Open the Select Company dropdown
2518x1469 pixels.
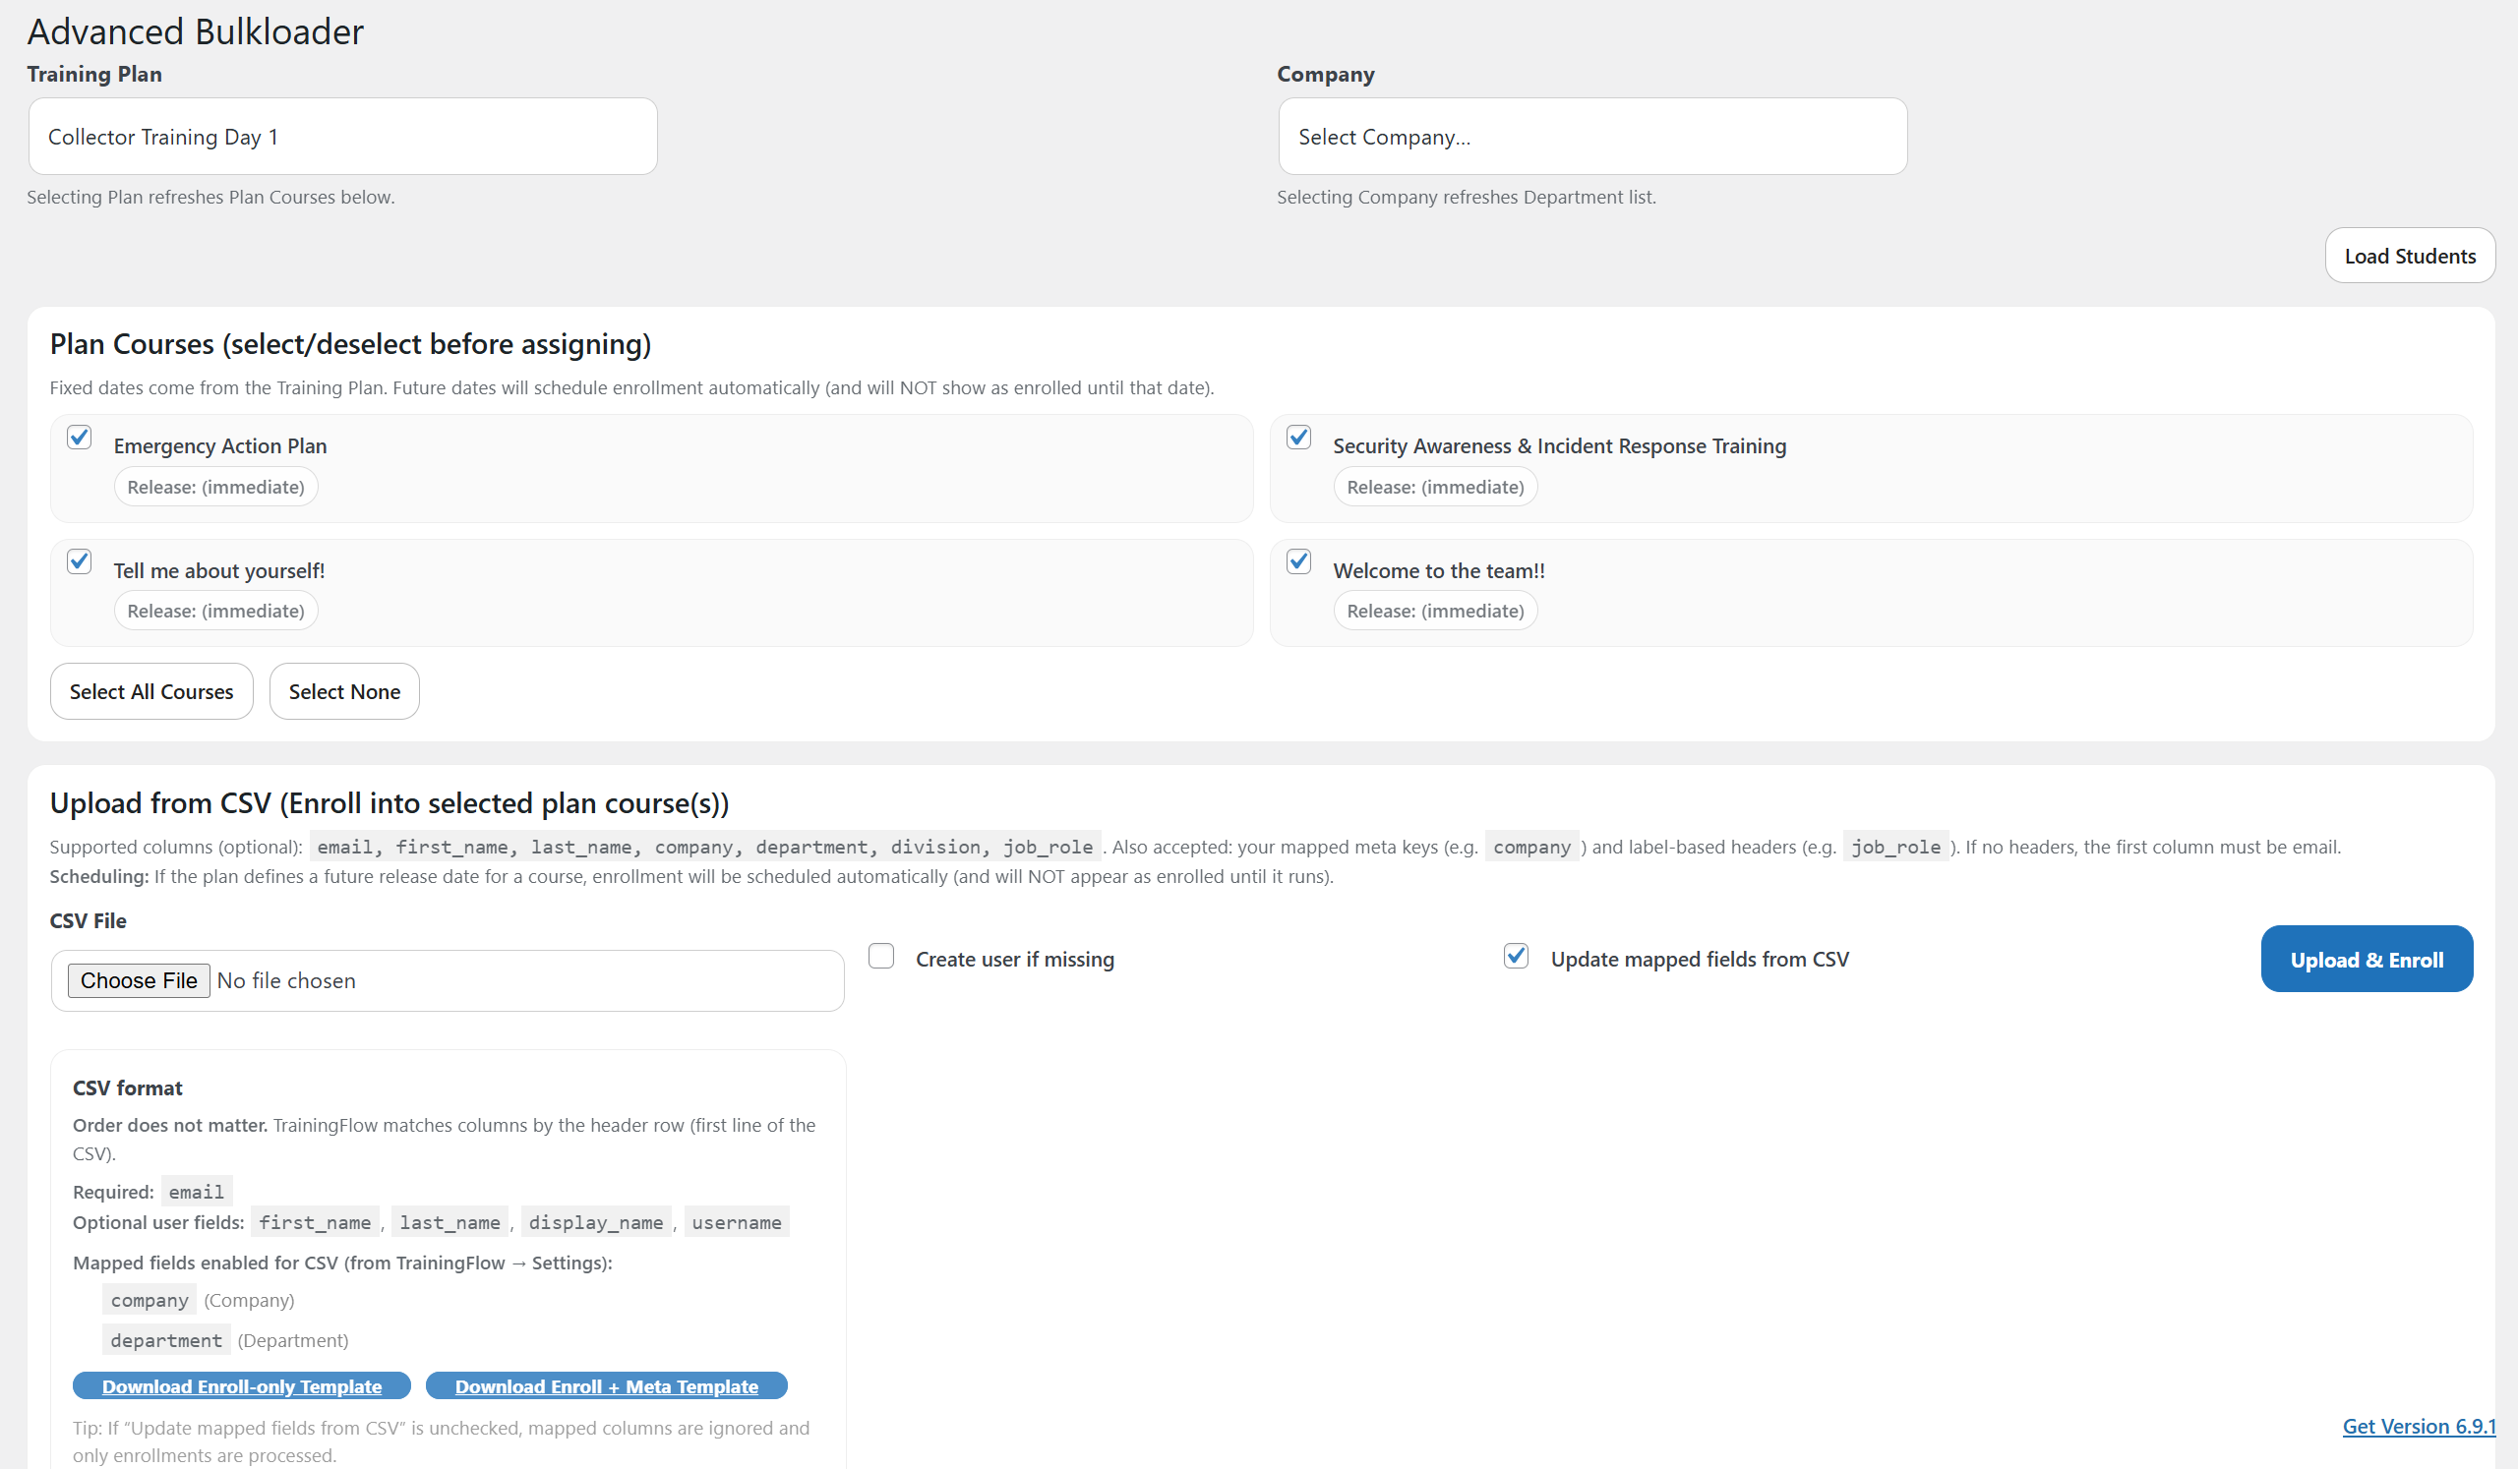(1591, 137)
